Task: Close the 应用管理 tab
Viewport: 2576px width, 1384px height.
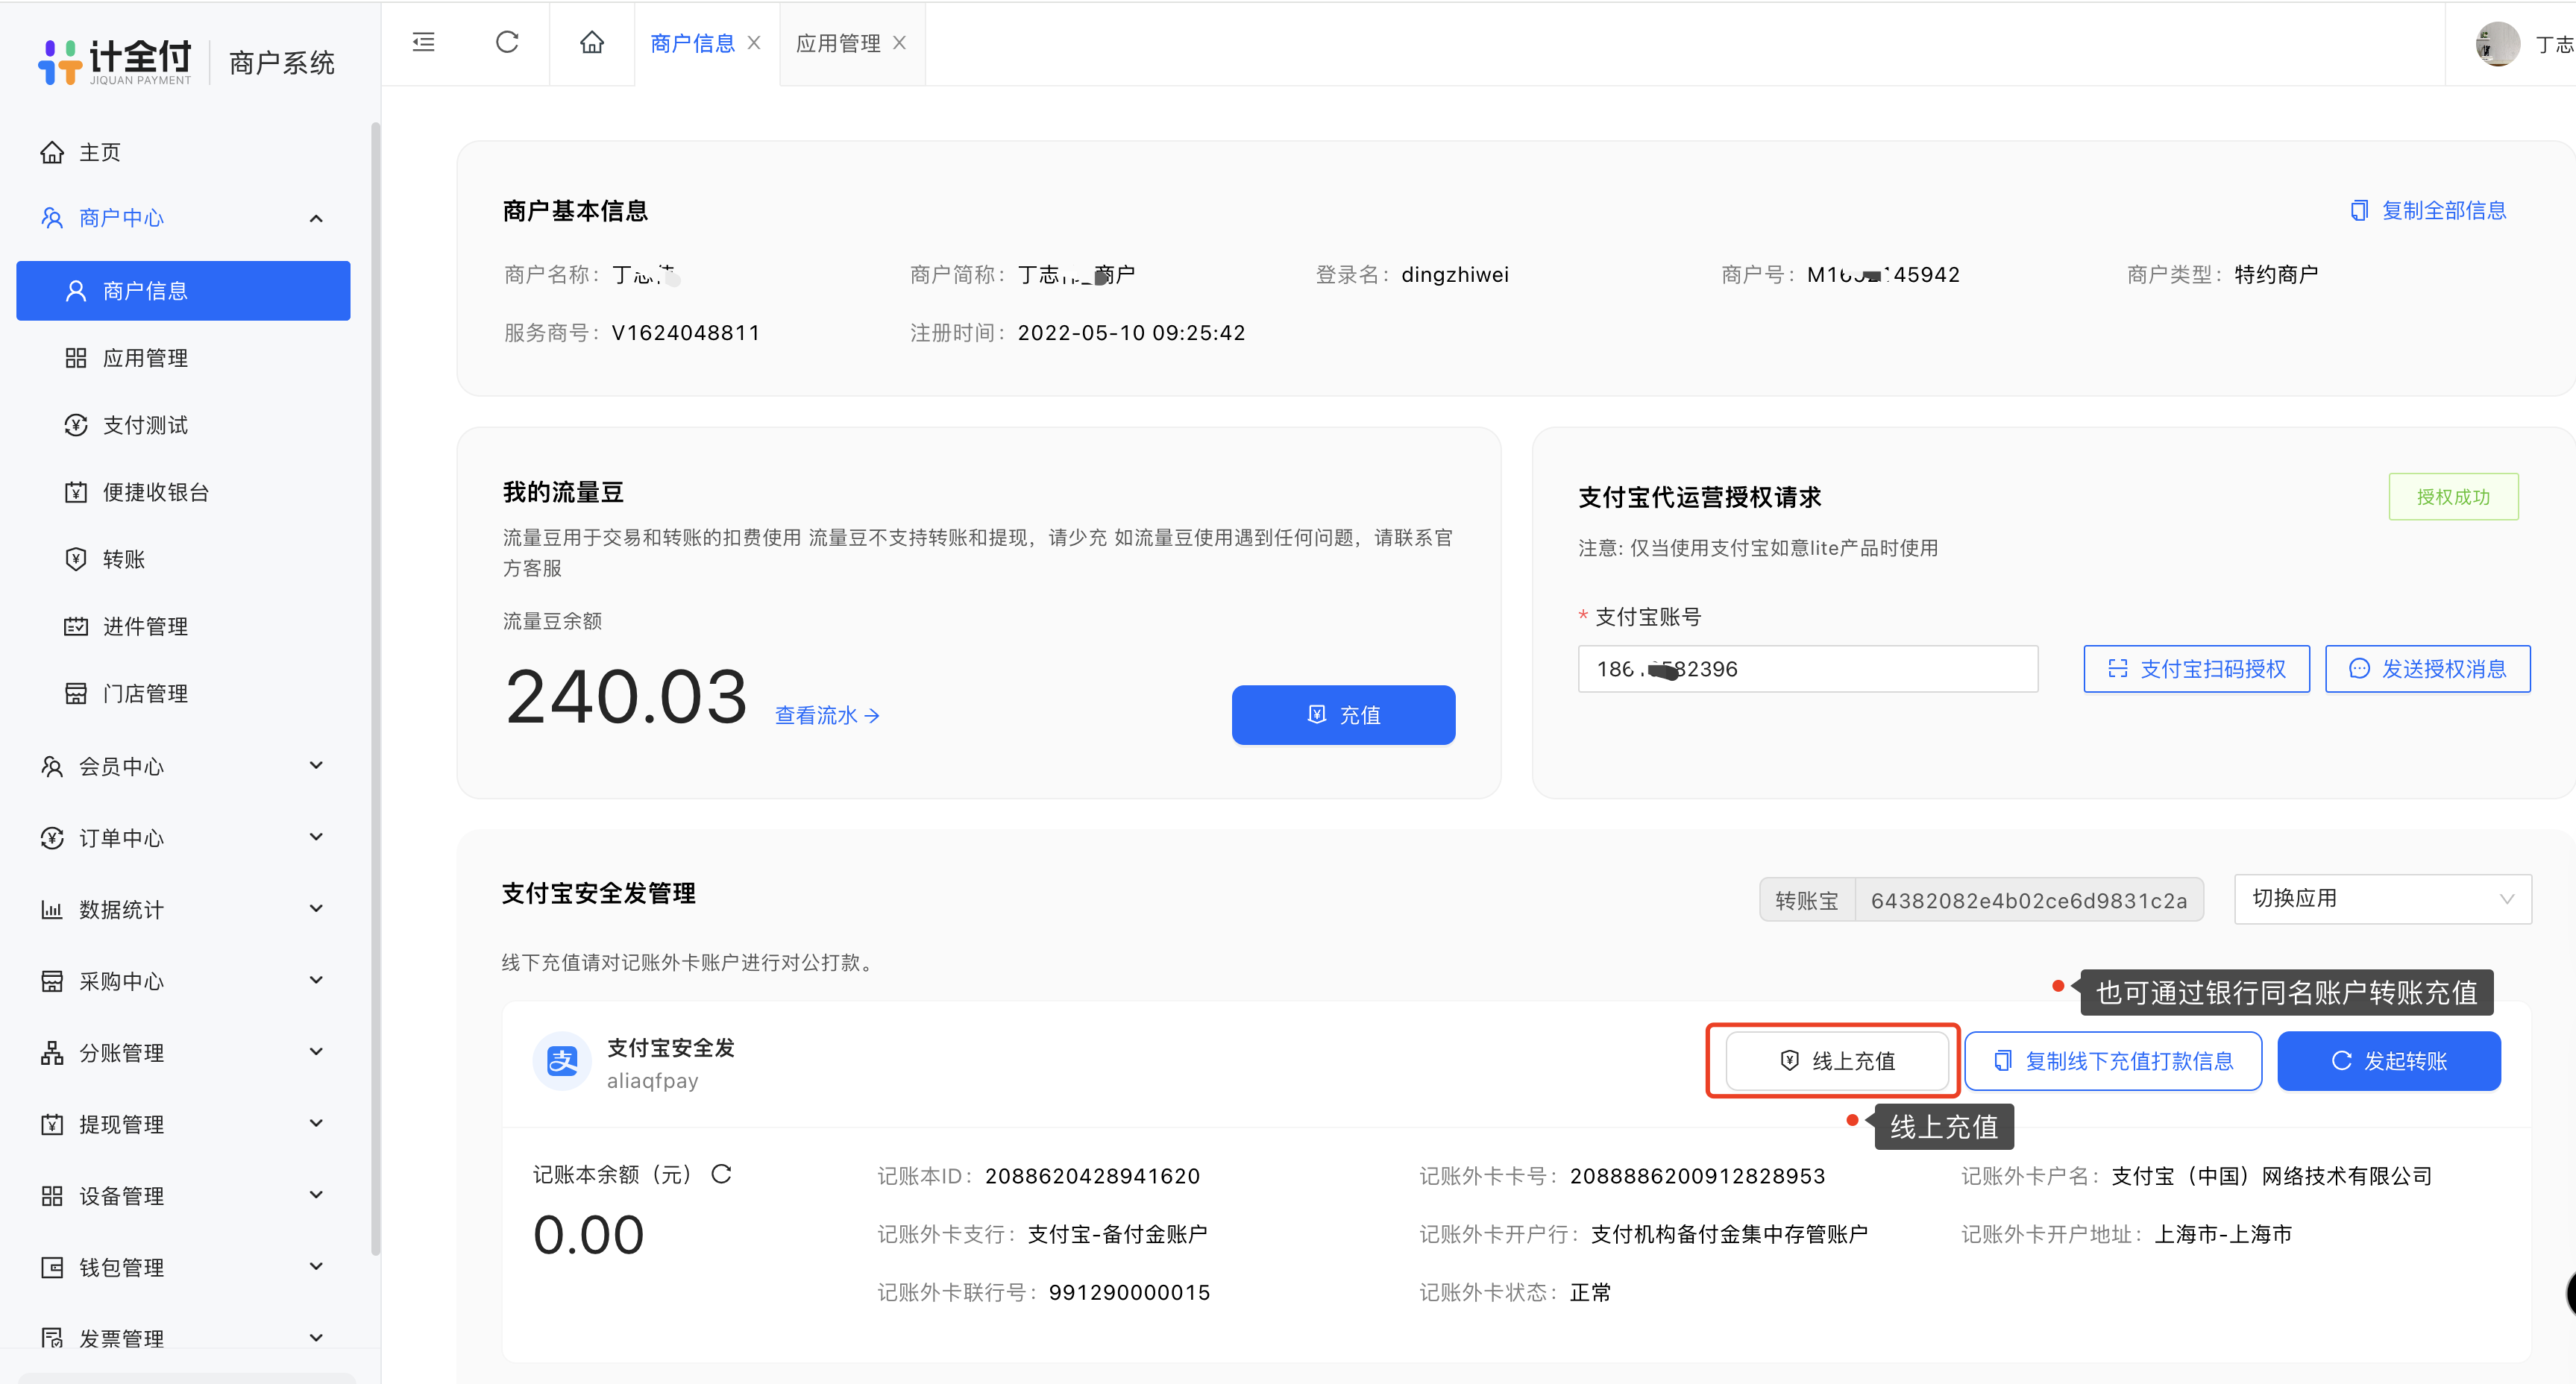Action: (x=899, y=43)
